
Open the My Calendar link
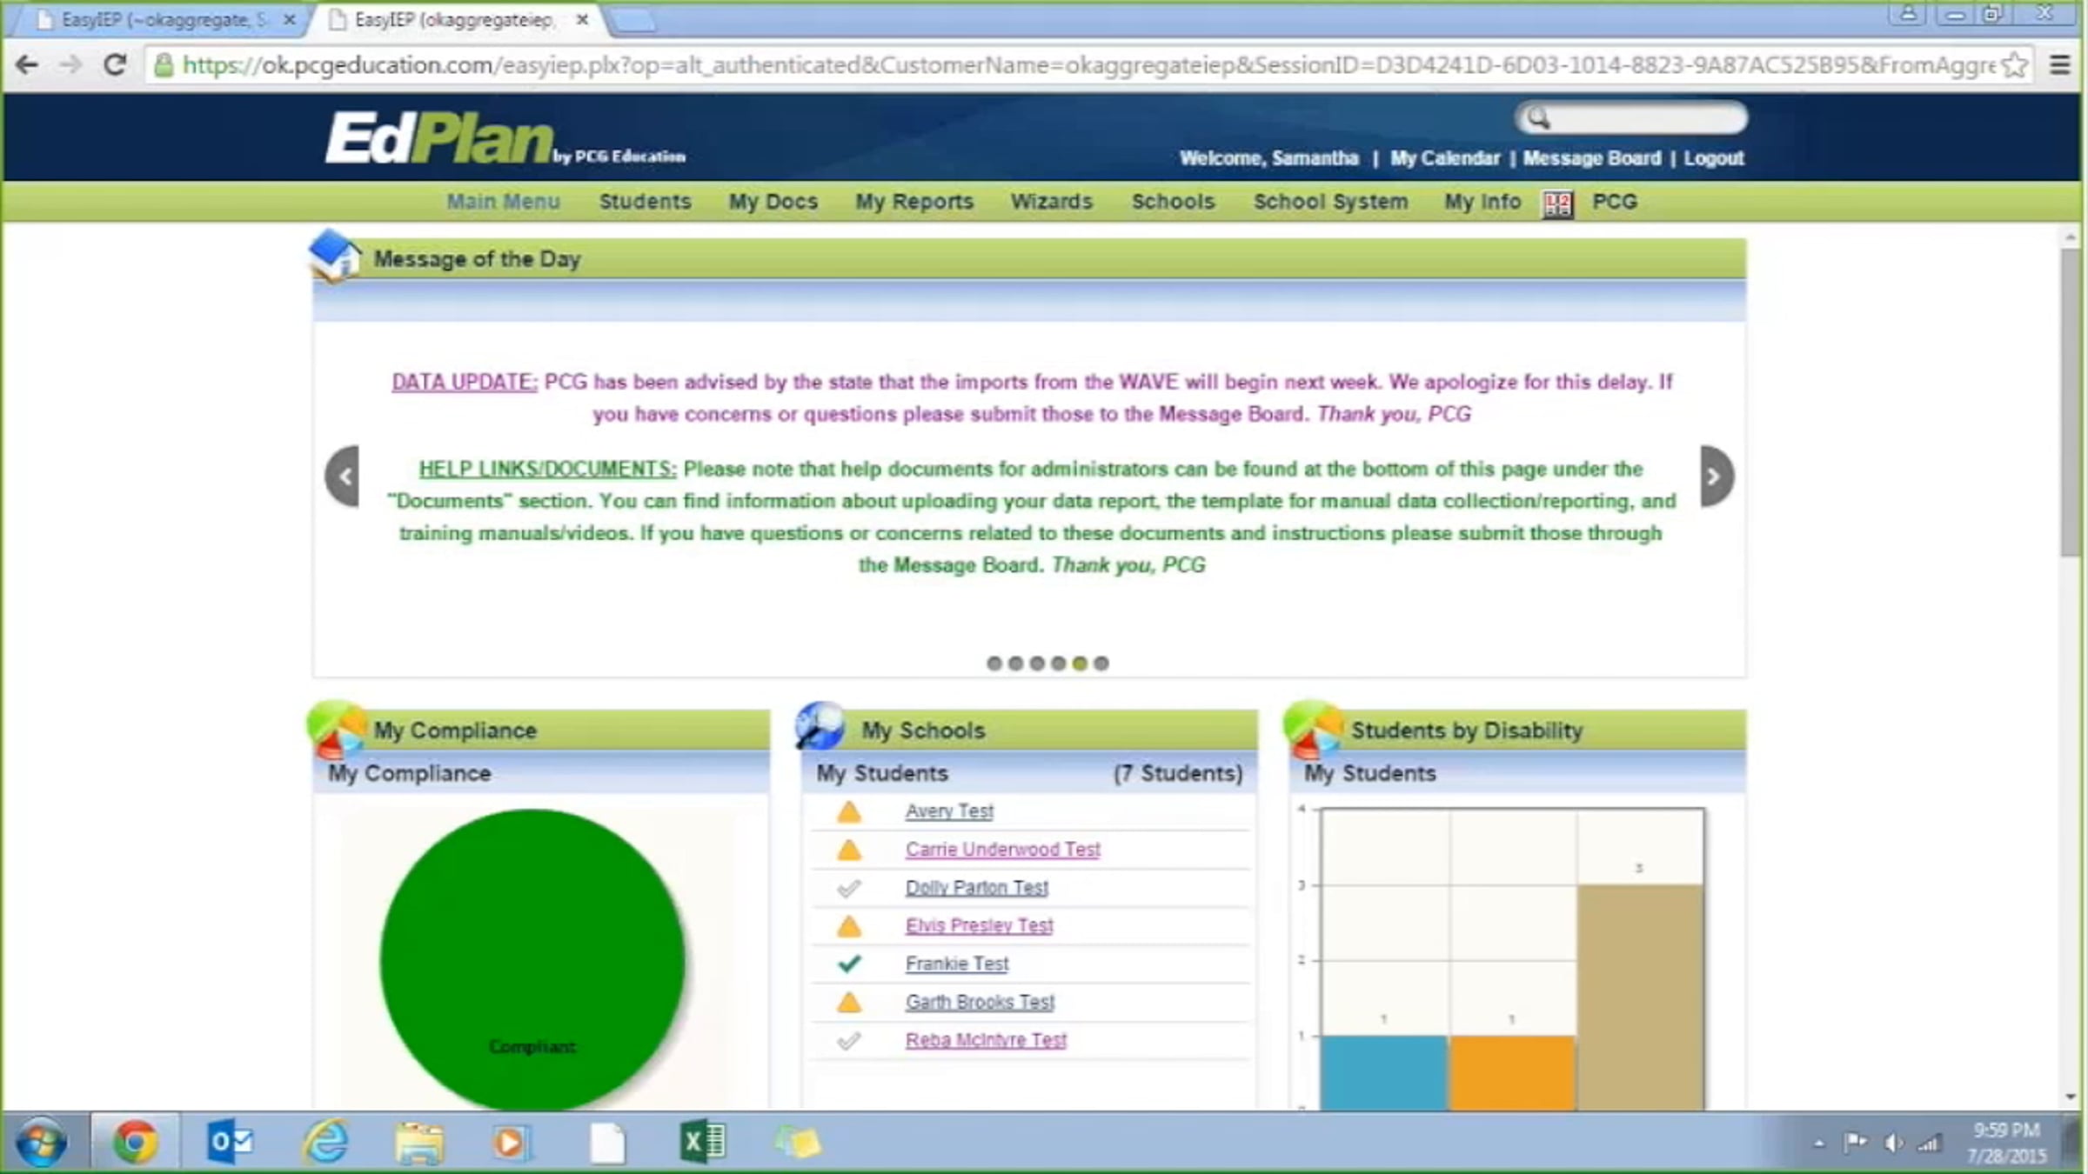pos(1445,158)
